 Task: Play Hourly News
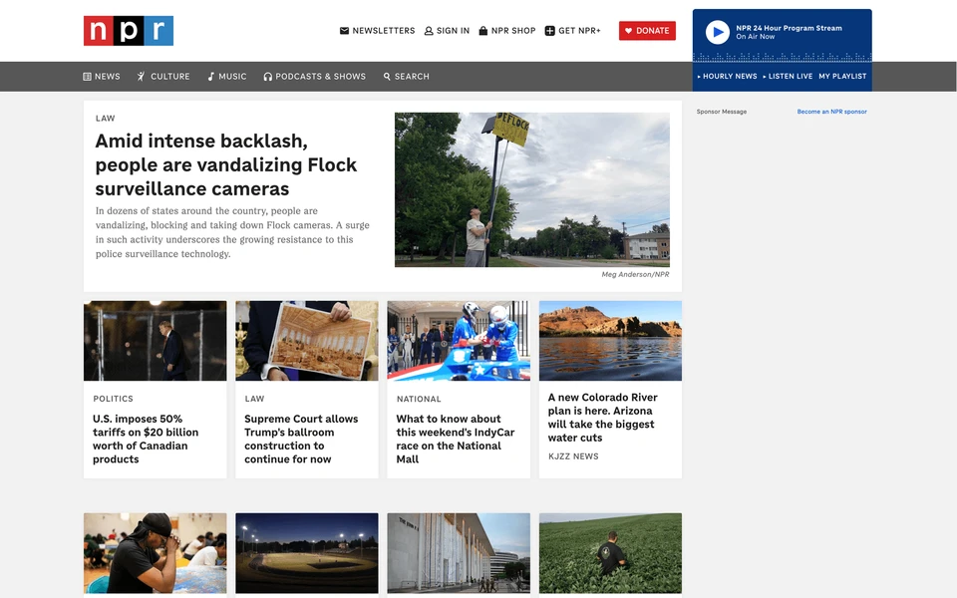(728, 77)
